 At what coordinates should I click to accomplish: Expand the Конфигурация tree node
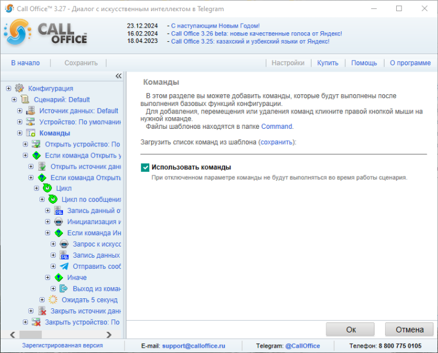[9, 88]
